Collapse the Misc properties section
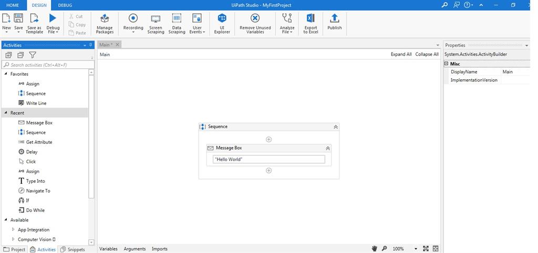This screenshot has height=253, width=538. pos(447,64)
